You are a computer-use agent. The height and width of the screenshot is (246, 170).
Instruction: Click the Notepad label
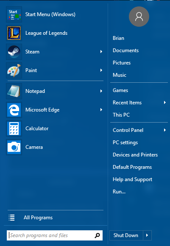coord(35,91)
